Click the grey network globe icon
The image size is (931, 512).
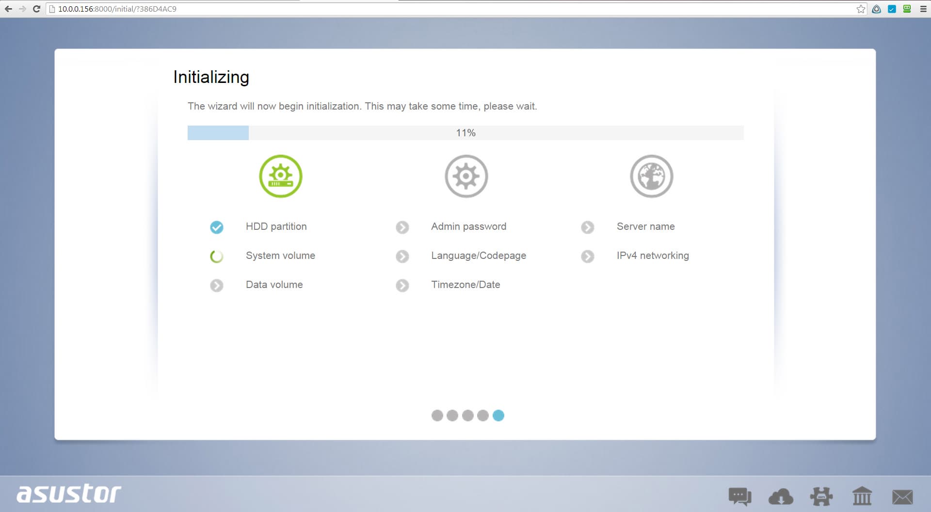tap(652, 176)
